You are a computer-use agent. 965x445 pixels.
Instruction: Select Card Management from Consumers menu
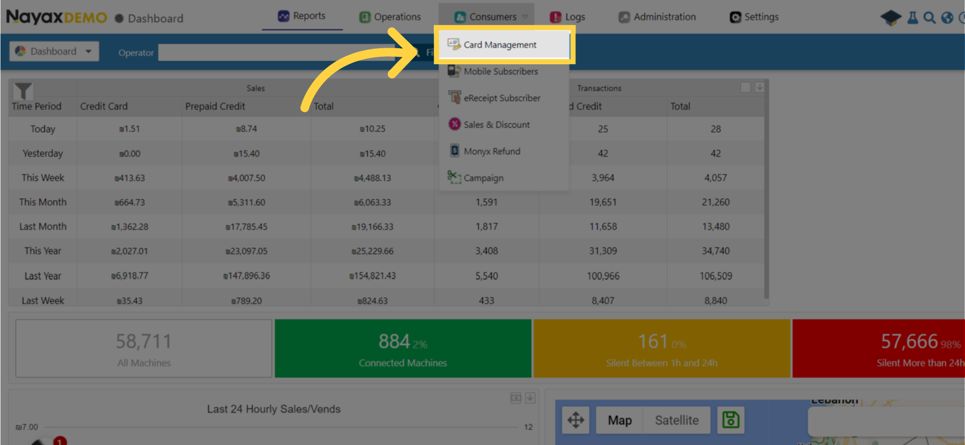coord(500,45)
